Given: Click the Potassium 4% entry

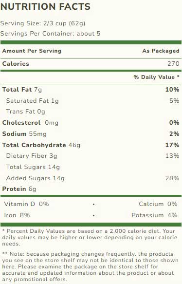Looking at the screenshot, I should tap(154, 215).
